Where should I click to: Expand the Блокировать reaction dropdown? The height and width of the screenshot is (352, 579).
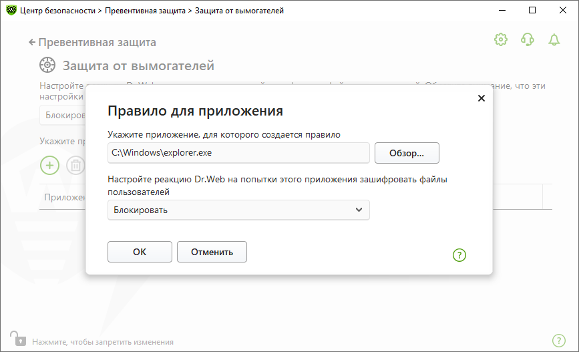tap(238, 210)
